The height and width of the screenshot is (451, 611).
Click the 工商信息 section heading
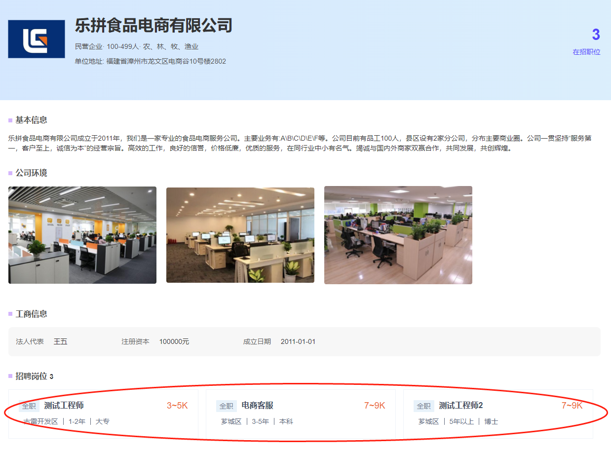click(31, 314)
